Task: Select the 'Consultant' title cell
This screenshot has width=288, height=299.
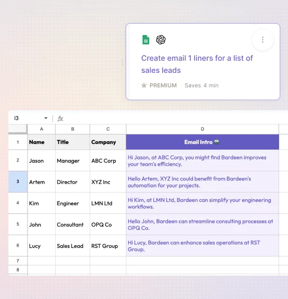Action: tap(72, 224)
